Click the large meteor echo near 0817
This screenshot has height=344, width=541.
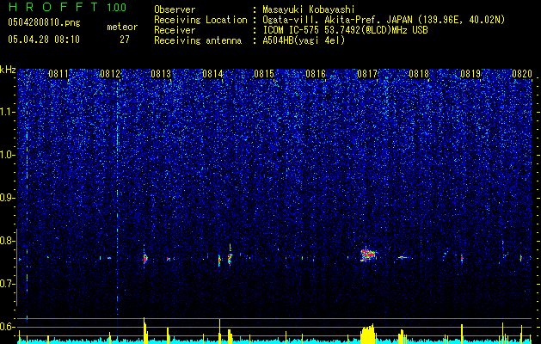point(368,255)
